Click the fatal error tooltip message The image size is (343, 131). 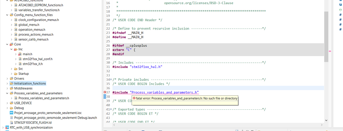[x=186, y=98]
